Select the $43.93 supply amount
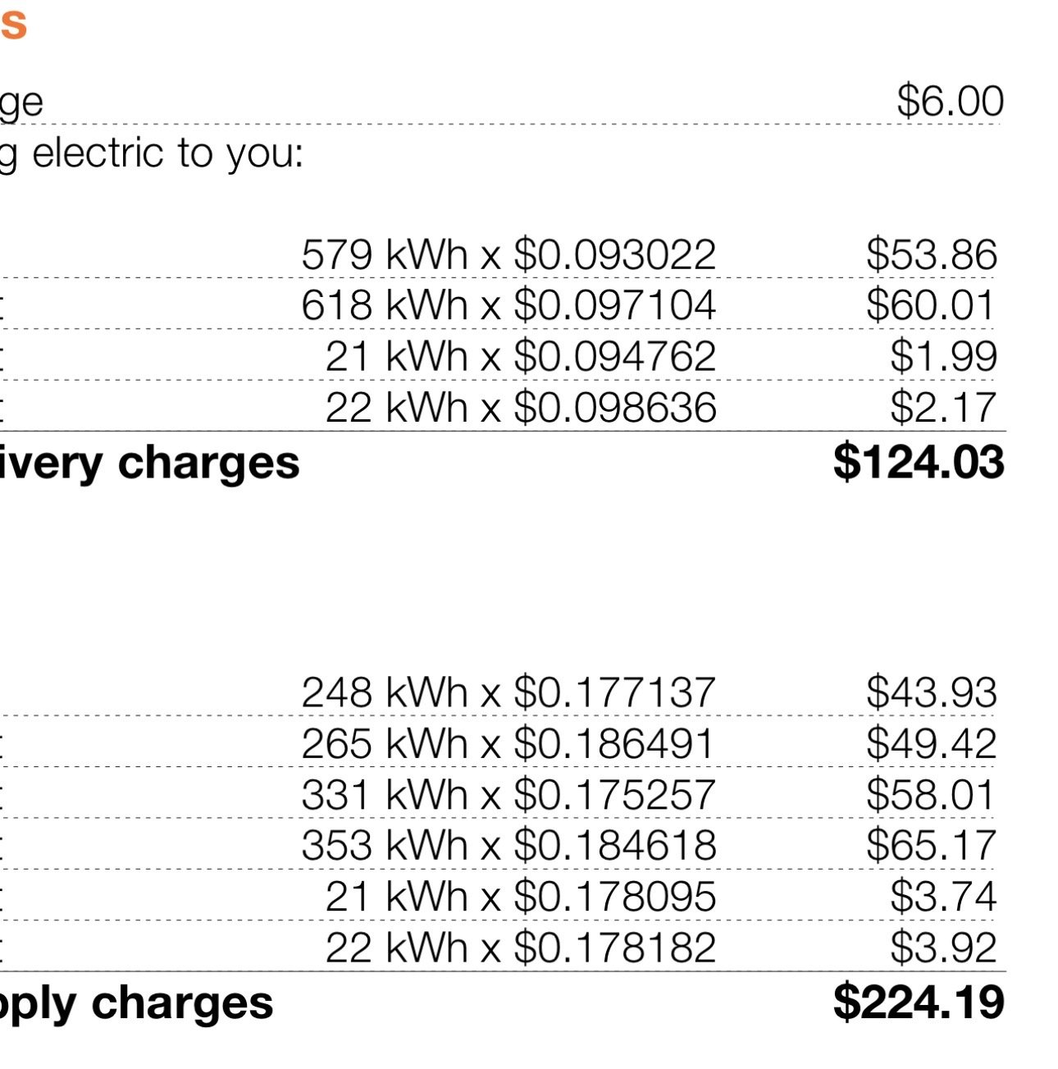This screenshot has width=1058, height=1069. (932, 693)
